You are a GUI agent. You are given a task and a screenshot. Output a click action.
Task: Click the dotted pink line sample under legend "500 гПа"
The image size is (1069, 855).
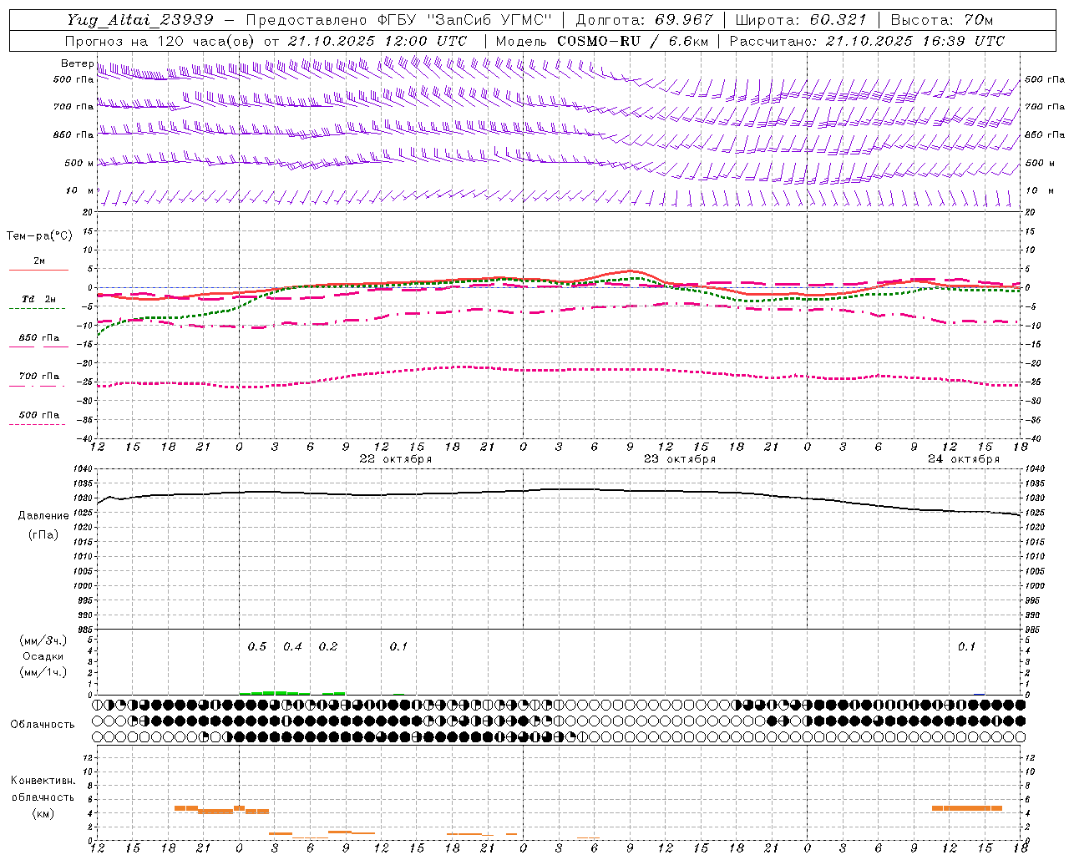[37, 425]
